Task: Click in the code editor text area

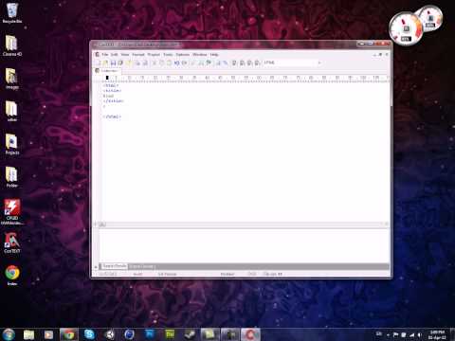Action: [246, 152]
